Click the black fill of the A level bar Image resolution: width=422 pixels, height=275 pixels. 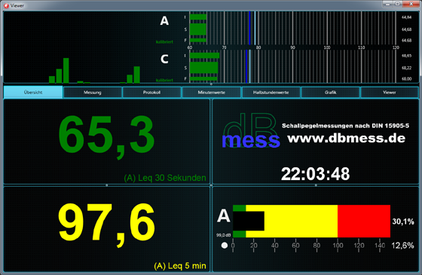249,222
